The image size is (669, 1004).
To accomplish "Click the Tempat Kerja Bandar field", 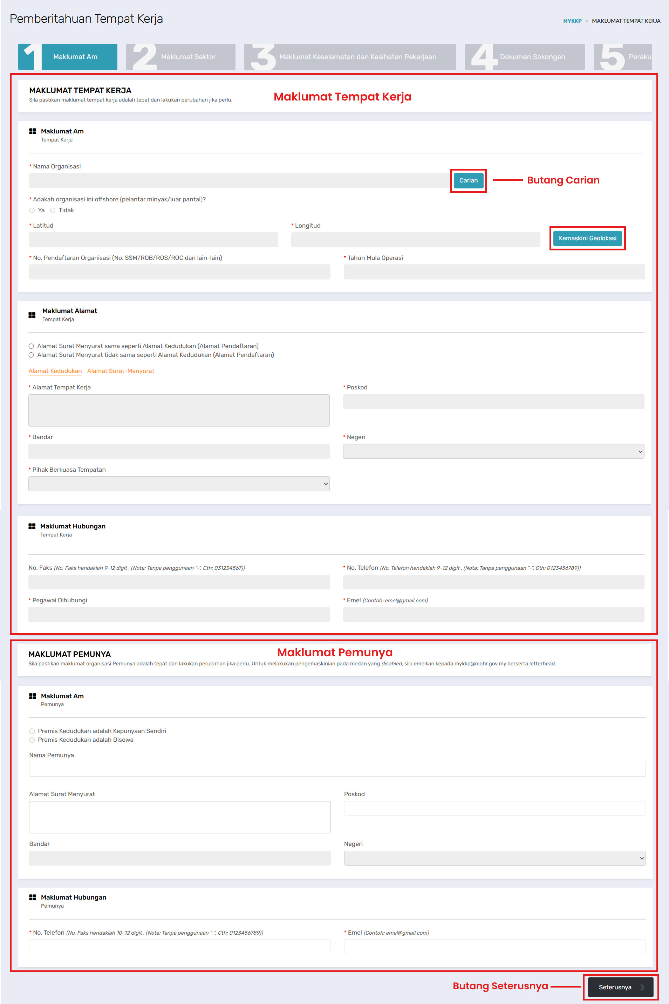I will click(179, 451).
